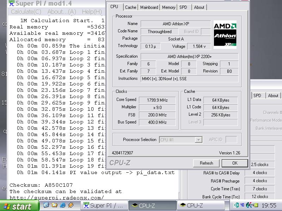Viewport: 282px width, 211px height.
Task: Click the first system tray icon
Action: (x=236, y=205)
